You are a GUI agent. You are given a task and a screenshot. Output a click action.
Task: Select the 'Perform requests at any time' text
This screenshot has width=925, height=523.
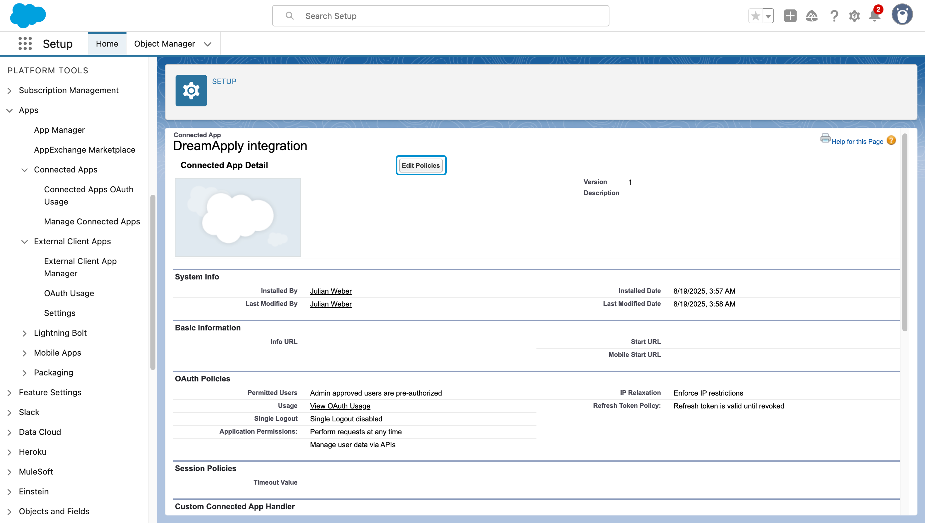pos(356,432)
